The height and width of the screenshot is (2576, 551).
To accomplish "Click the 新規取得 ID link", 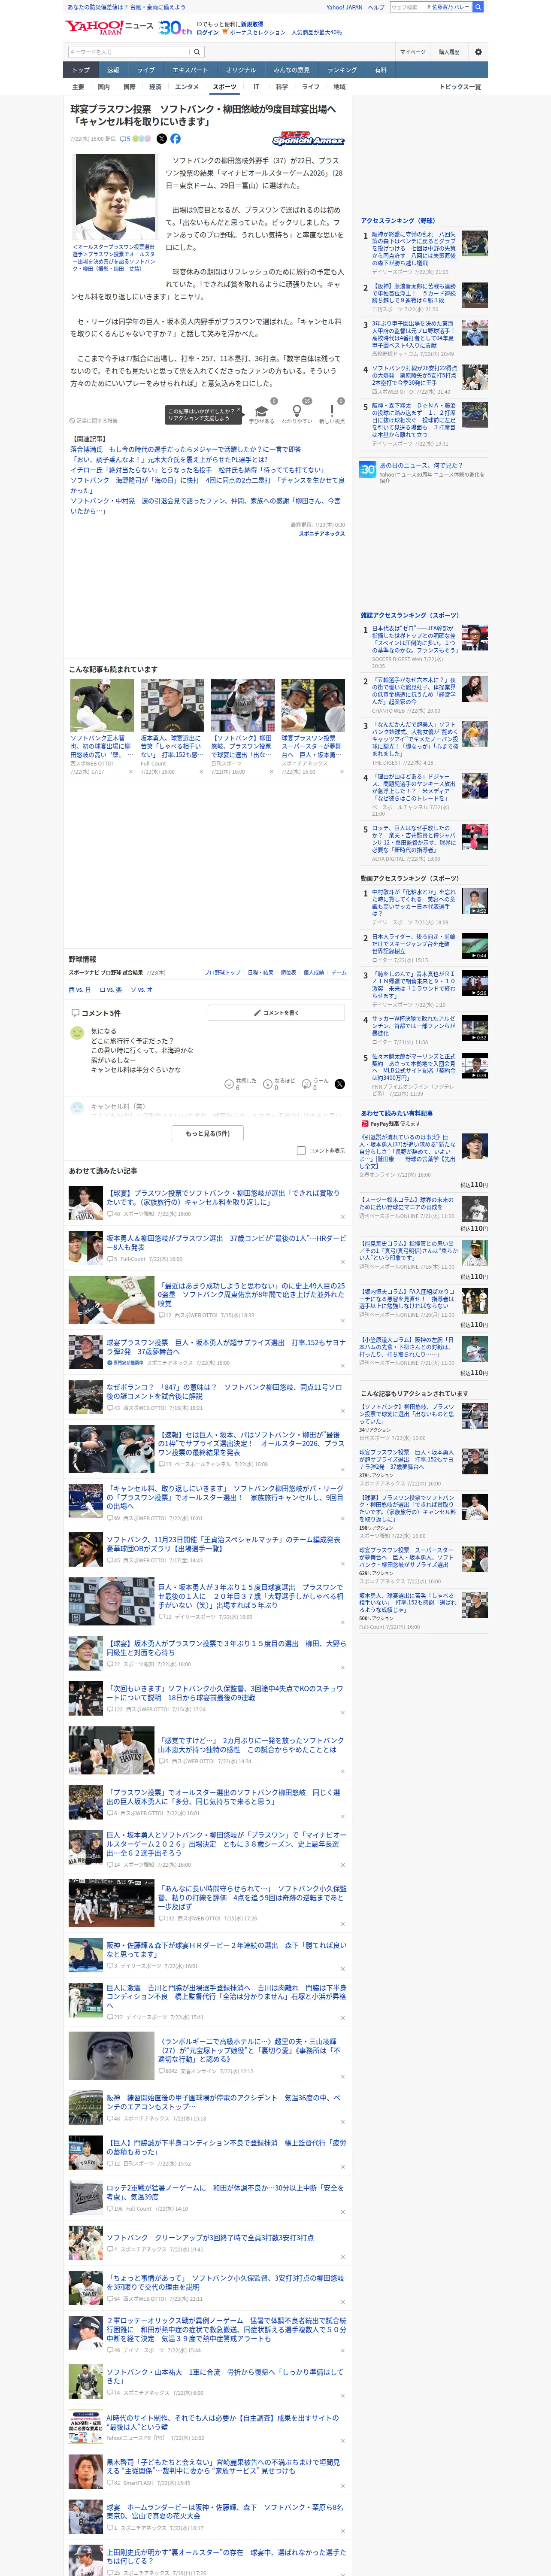I will (252, 24).
